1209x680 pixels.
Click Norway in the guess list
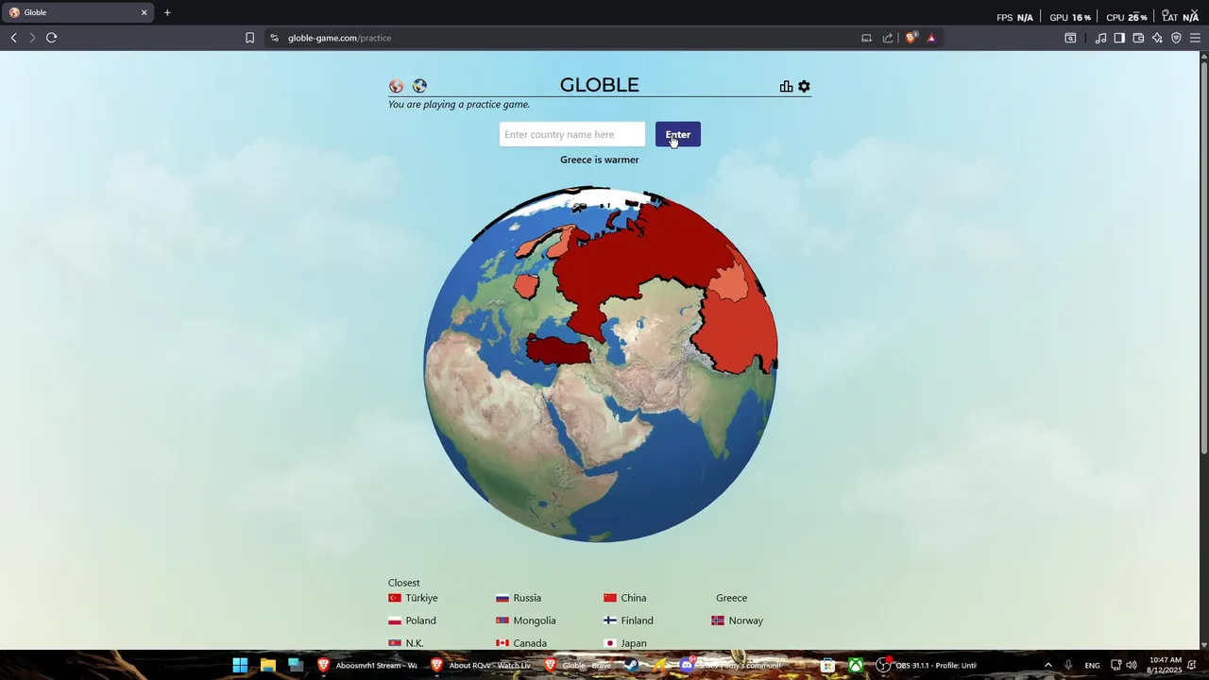[x=737, y=620]
